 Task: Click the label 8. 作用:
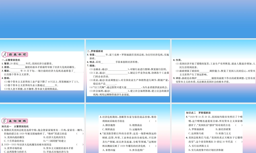click(177, 60)
